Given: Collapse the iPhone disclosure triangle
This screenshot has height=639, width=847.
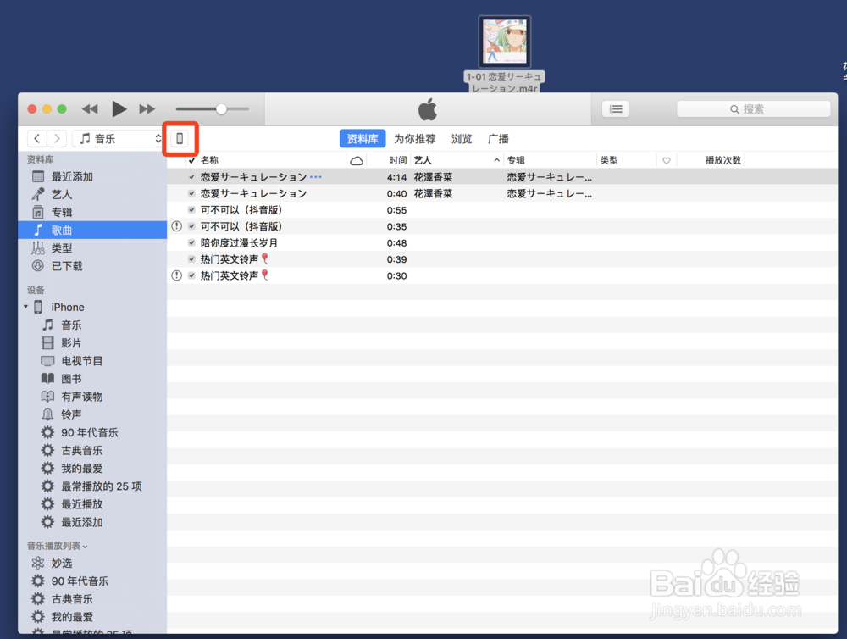Looking at the screenshot, I should tap(25, 307).
